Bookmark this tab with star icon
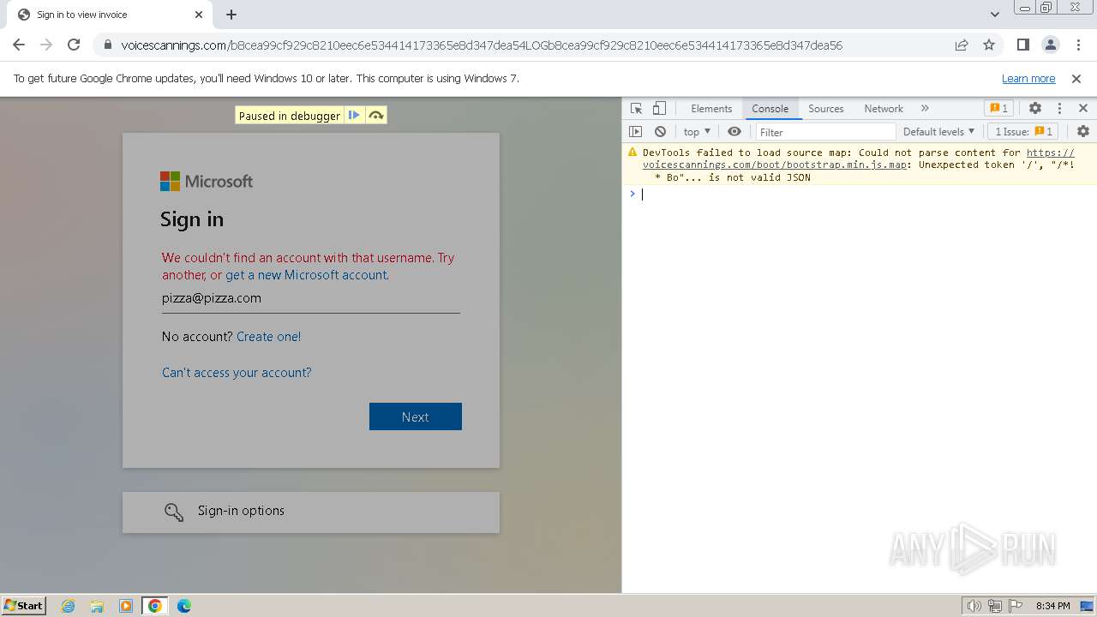The width and height of the screenshot is (1097, 617). pyautogui.click(x=989, y=45)
